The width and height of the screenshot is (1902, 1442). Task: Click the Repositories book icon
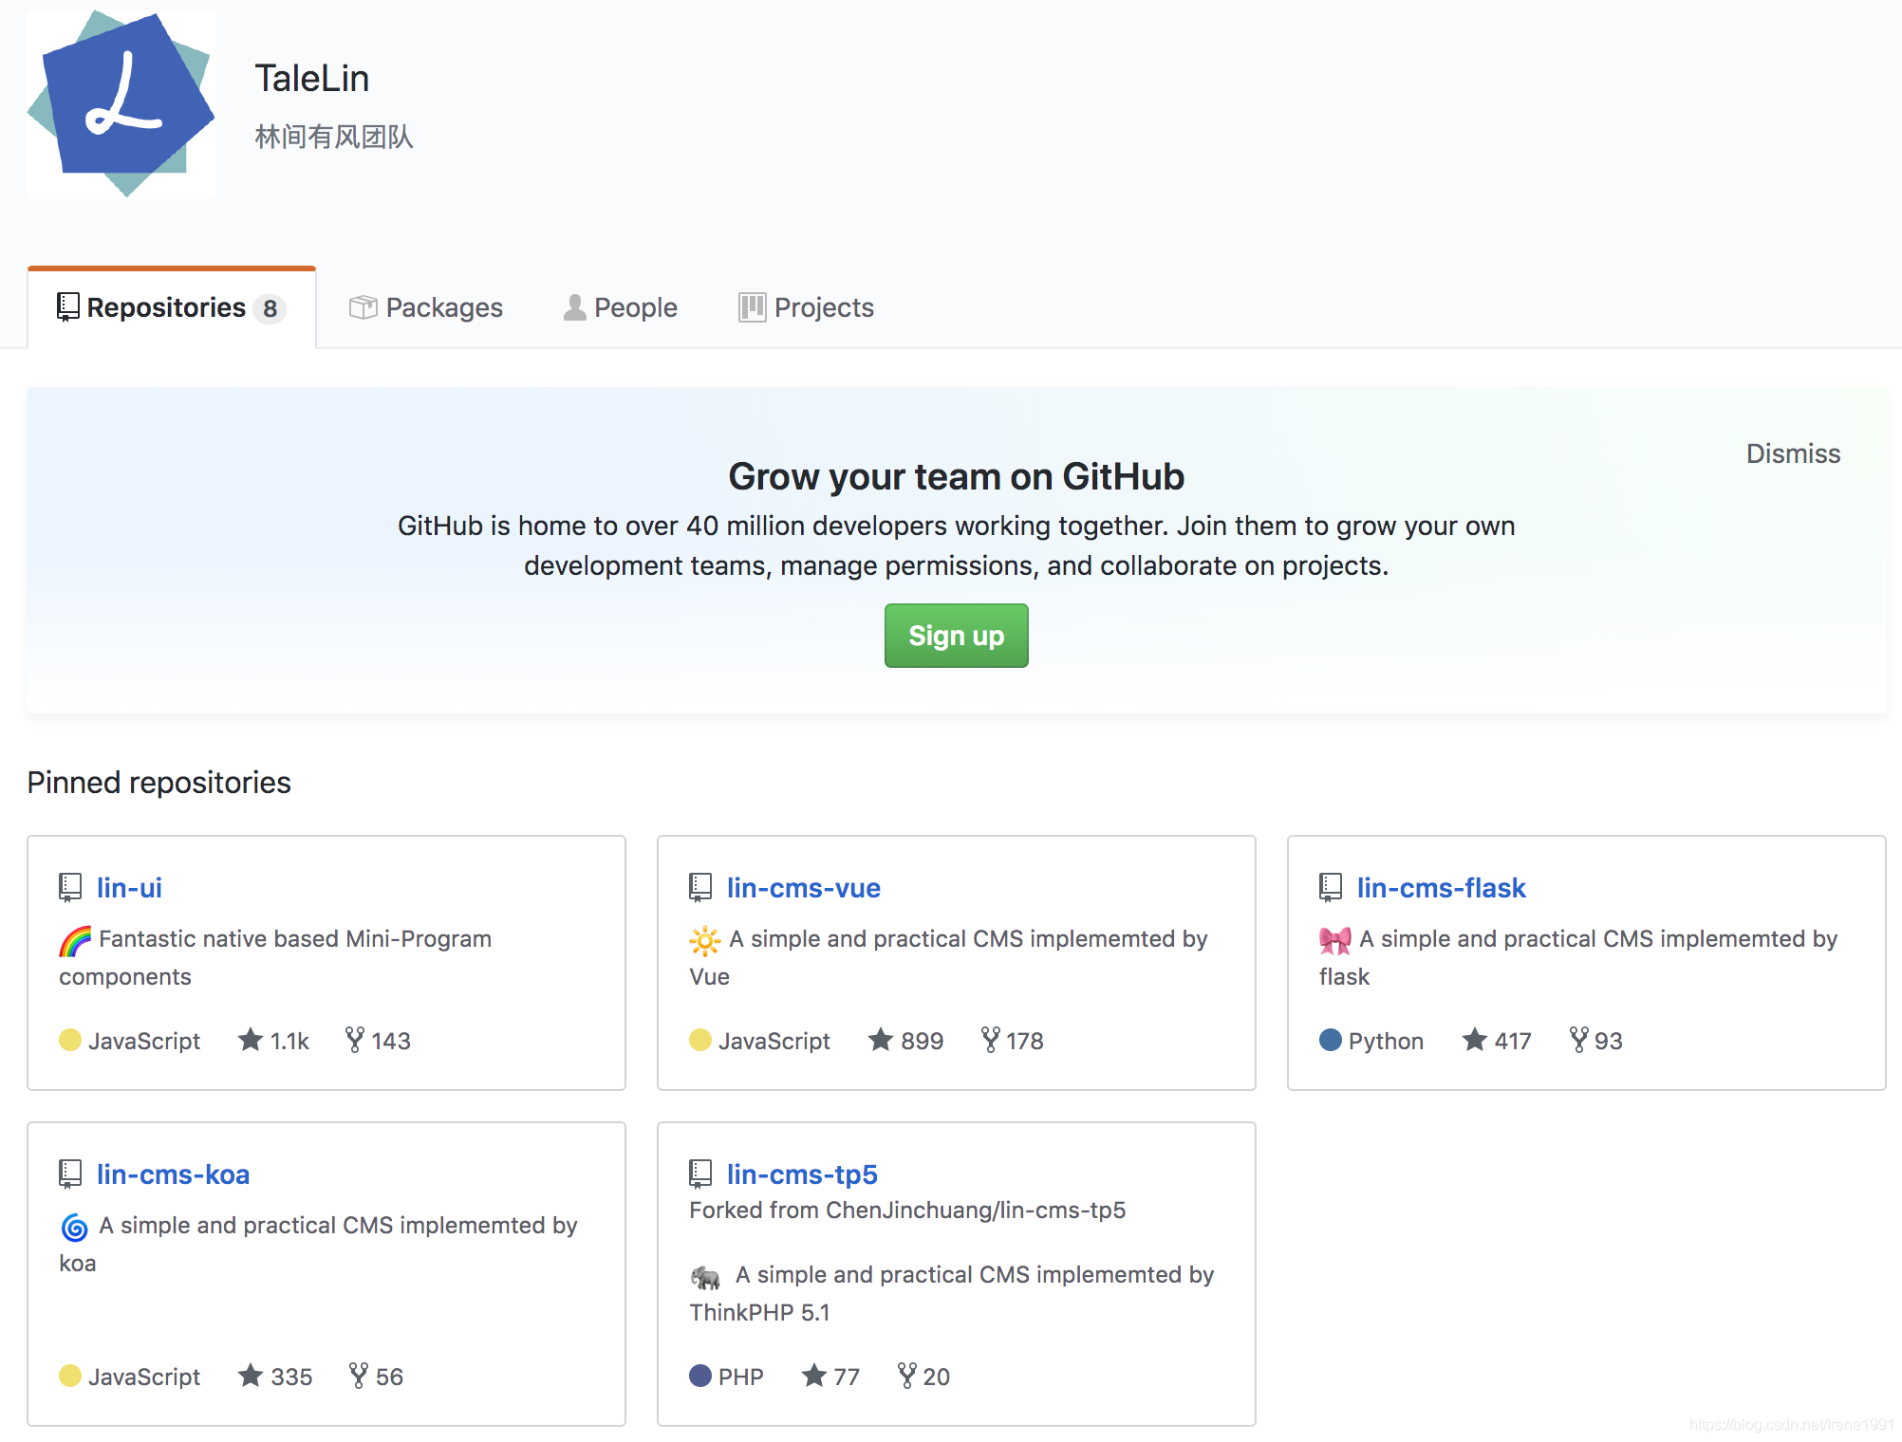tap(68, 307)
